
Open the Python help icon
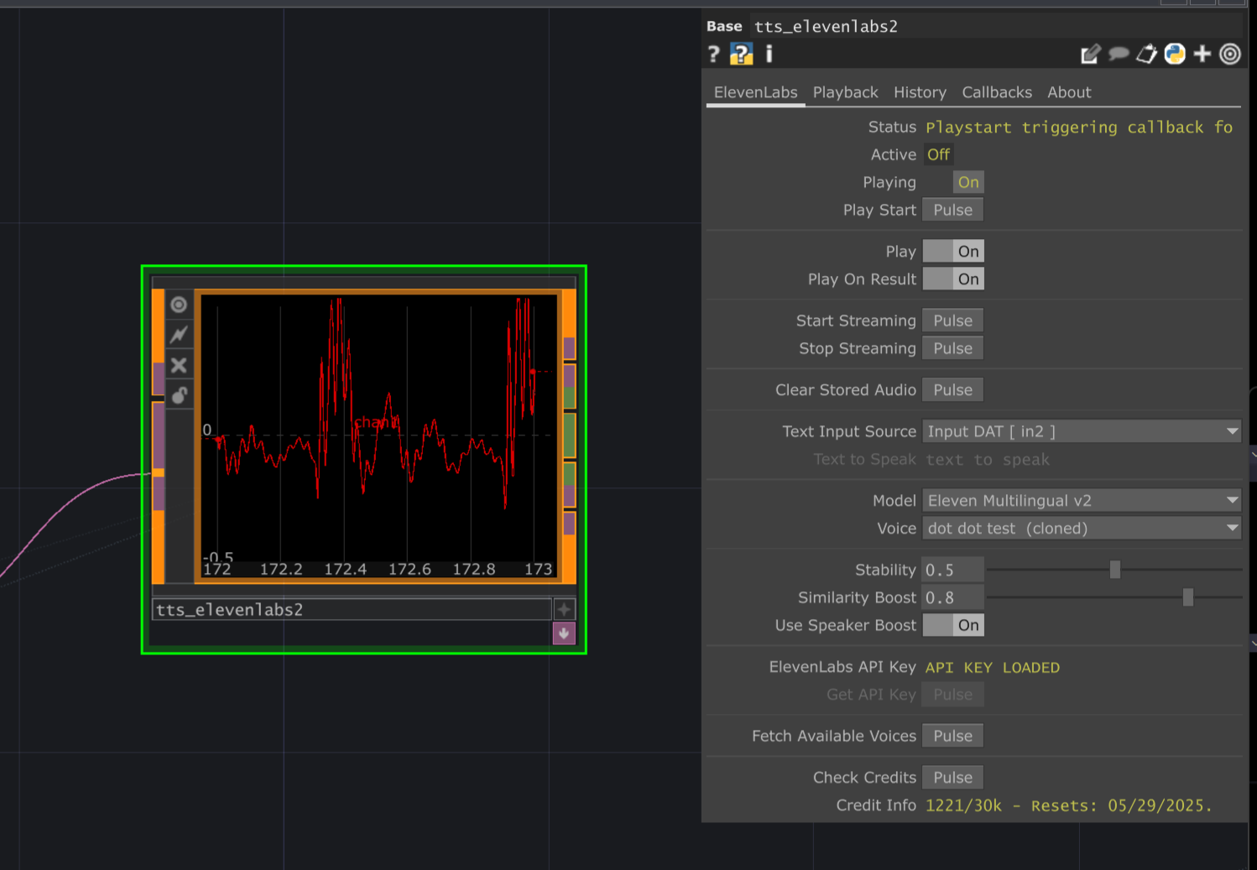741,54
